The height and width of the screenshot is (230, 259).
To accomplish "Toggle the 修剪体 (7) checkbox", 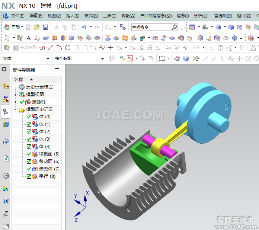I will pyautogui.click(x=29, y=169).
